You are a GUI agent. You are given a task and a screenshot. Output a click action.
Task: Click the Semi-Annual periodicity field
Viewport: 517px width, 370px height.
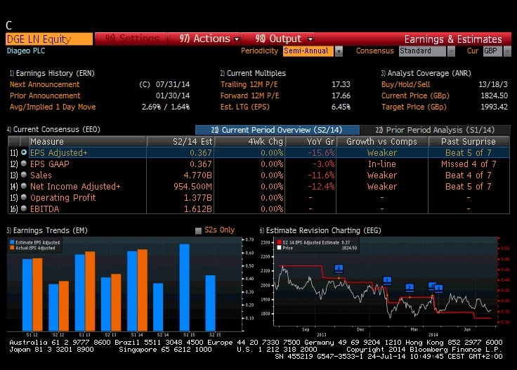point(308,51)
